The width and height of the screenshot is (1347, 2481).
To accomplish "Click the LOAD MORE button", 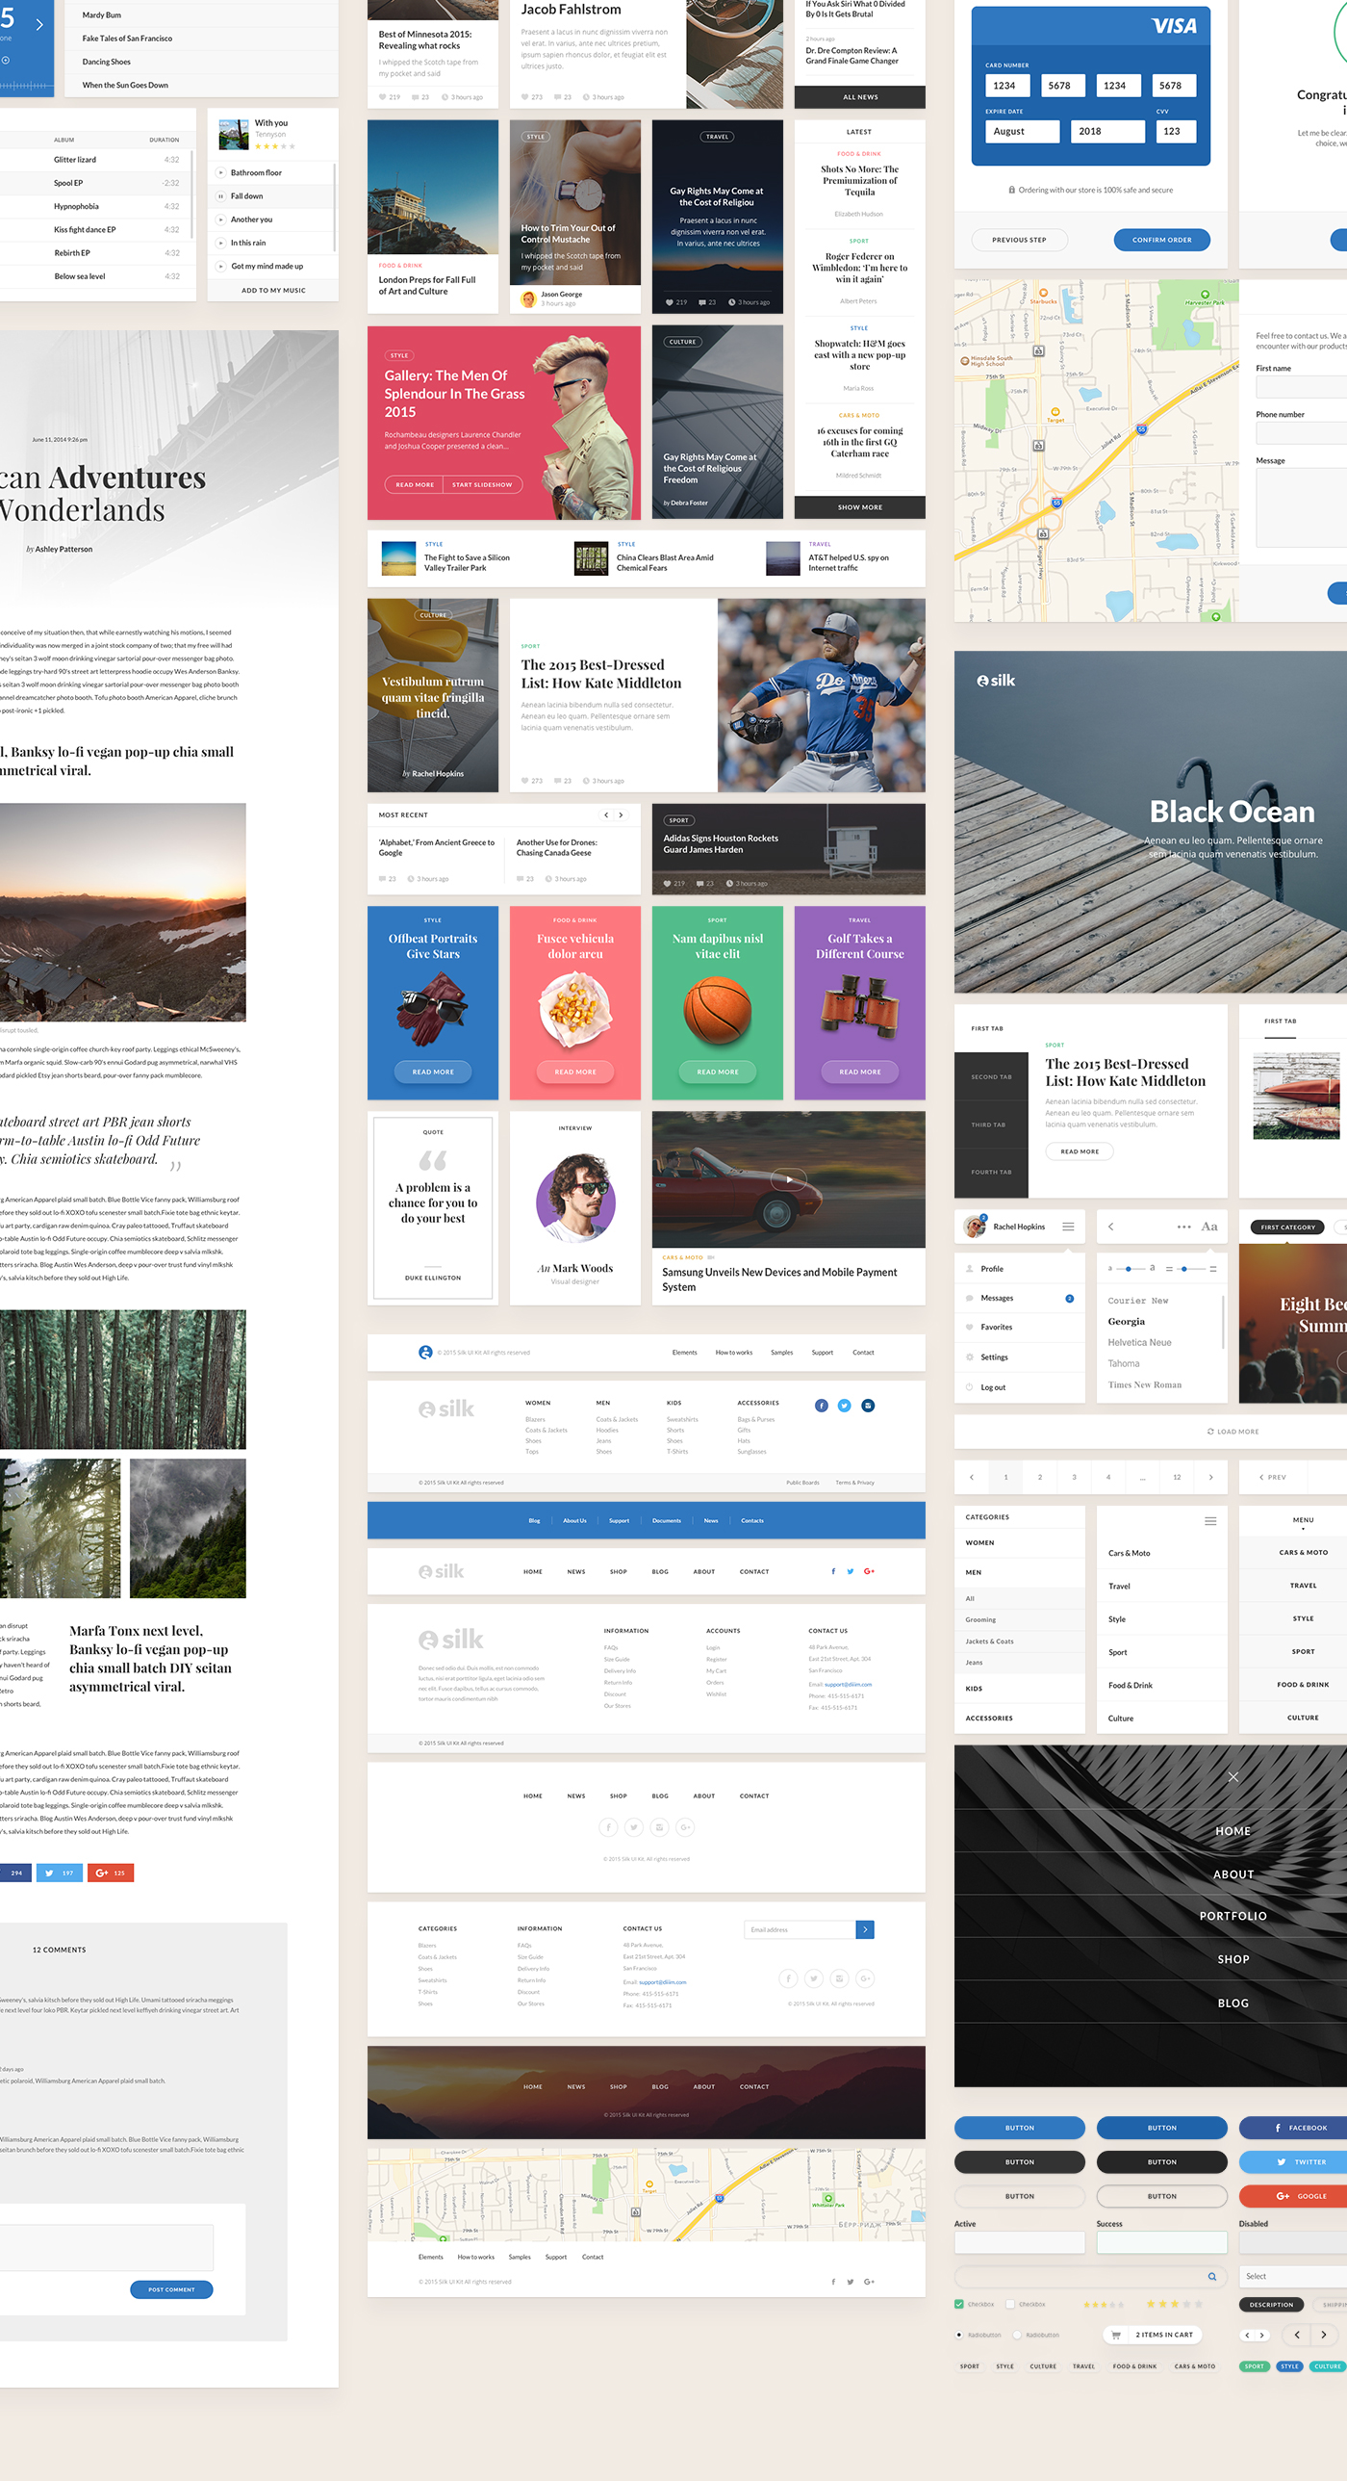I will coord(1233,1432).
